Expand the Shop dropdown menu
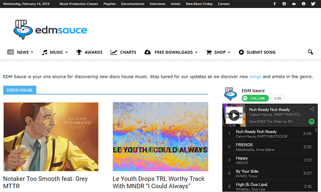Viewport: 321px width, 192px height. (229, 52)
